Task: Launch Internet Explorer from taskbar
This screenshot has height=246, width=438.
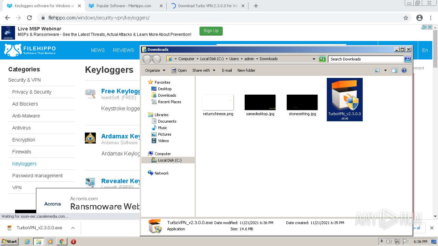Action: click(x=27, y=242)
